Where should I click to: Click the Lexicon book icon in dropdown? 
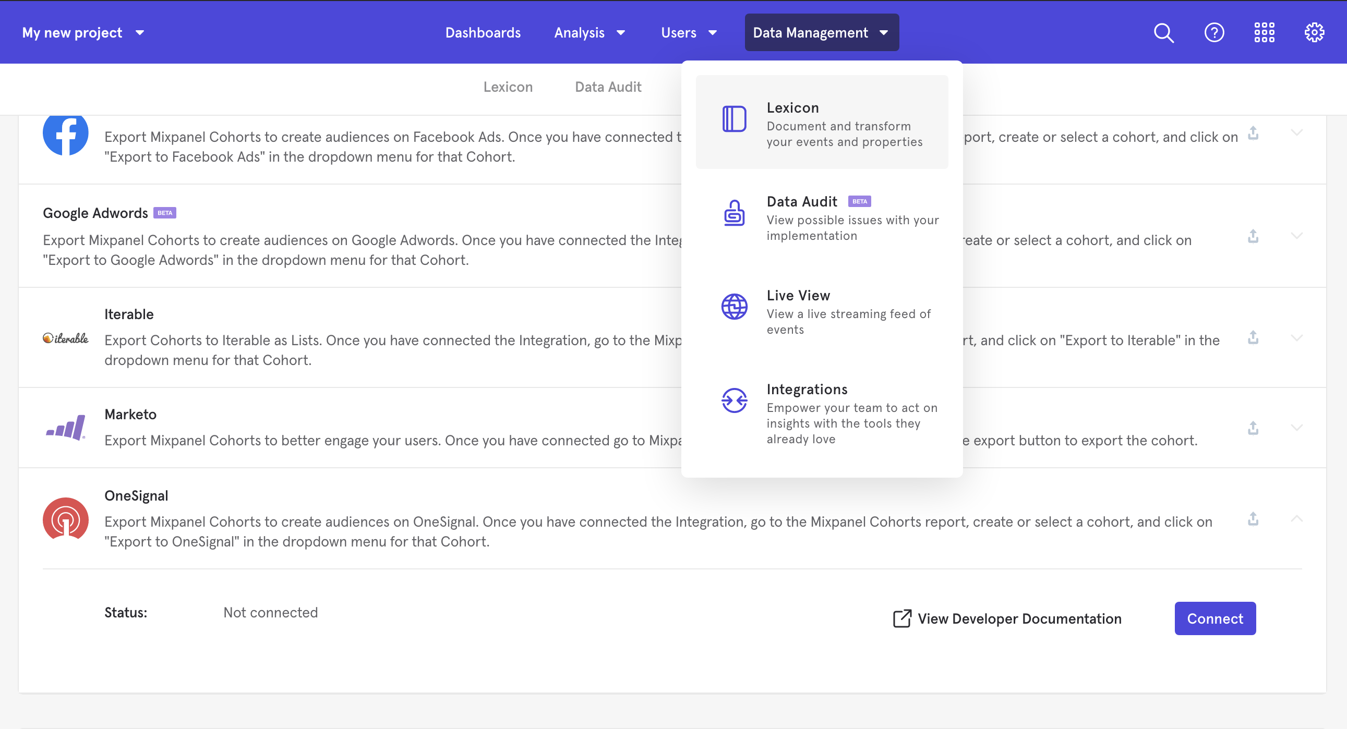(x=734, y=118)
